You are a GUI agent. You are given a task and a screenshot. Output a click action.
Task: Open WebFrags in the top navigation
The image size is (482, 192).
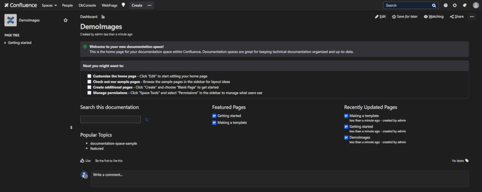(109, 5)
